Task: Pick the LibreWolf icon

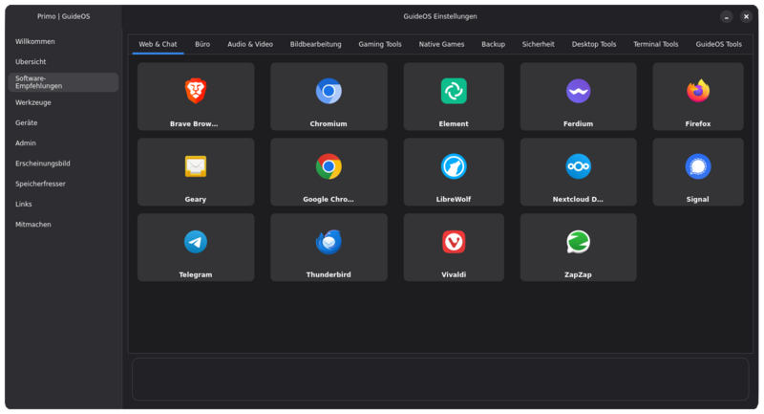Action: [454, 166]
